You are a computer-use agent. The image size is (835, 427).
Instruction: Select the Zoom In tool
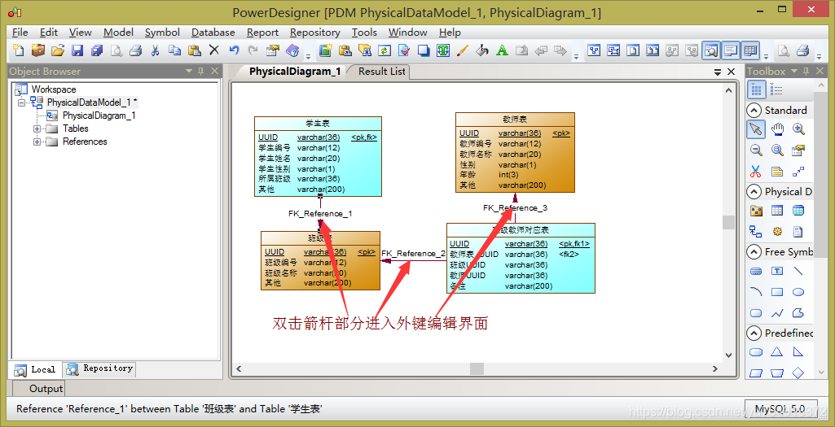point(798,129)
